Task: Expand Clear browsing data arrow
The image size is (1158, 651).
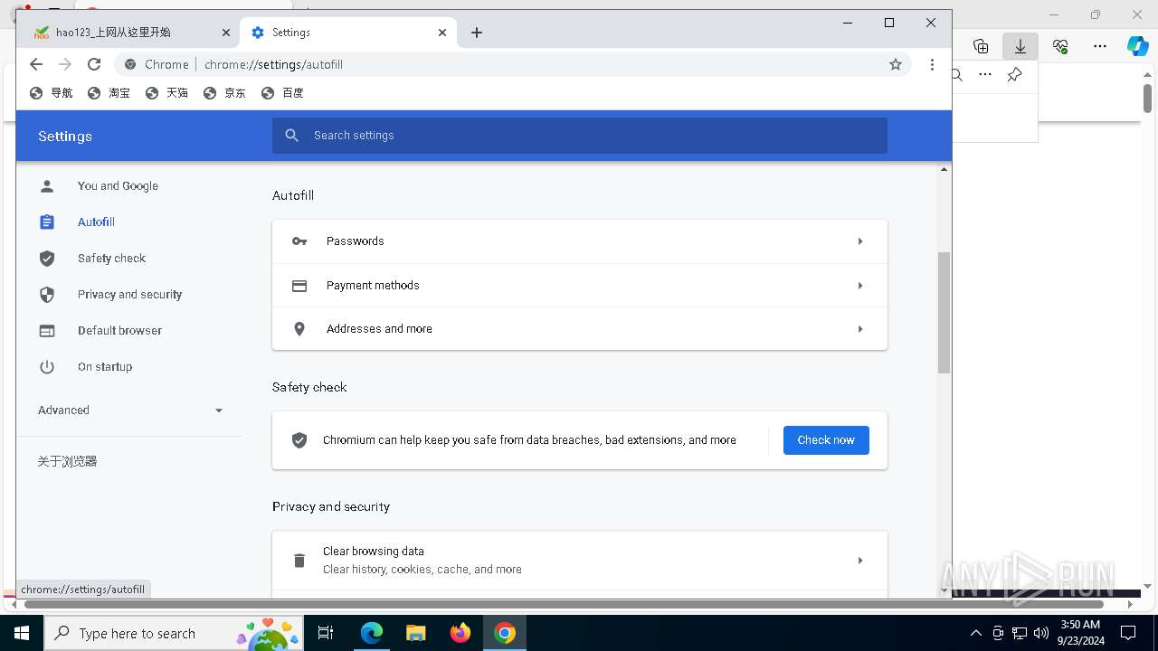Action: [860, 561]
